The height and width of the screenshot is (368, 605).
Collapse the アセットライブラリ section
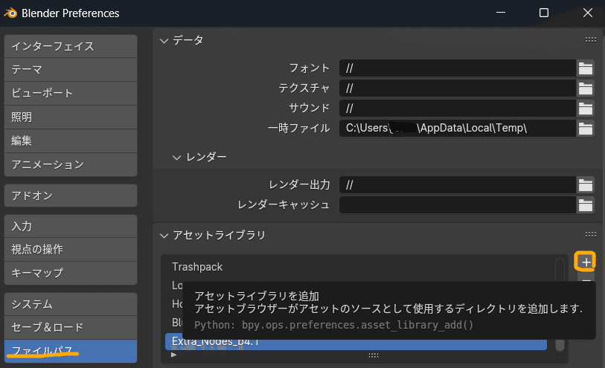pyautogui.click(x=164, y=236)
